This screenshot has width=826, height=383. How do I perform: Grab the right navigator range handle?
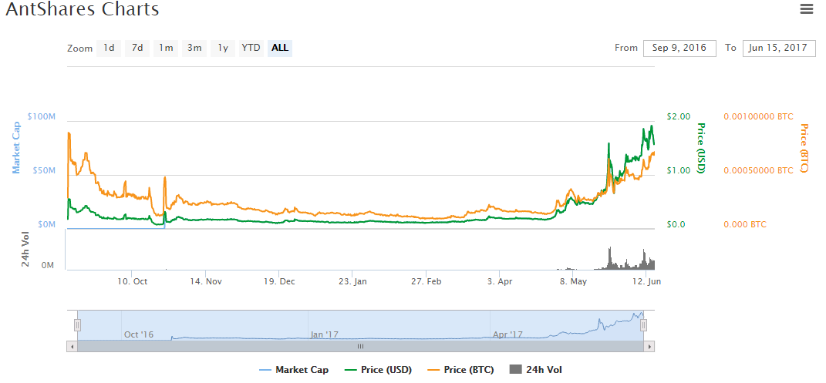[x=643, y=326]
